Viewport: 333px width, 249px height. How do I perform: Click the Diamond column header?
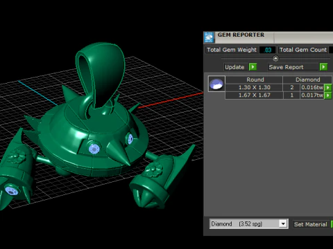(307, 80)
